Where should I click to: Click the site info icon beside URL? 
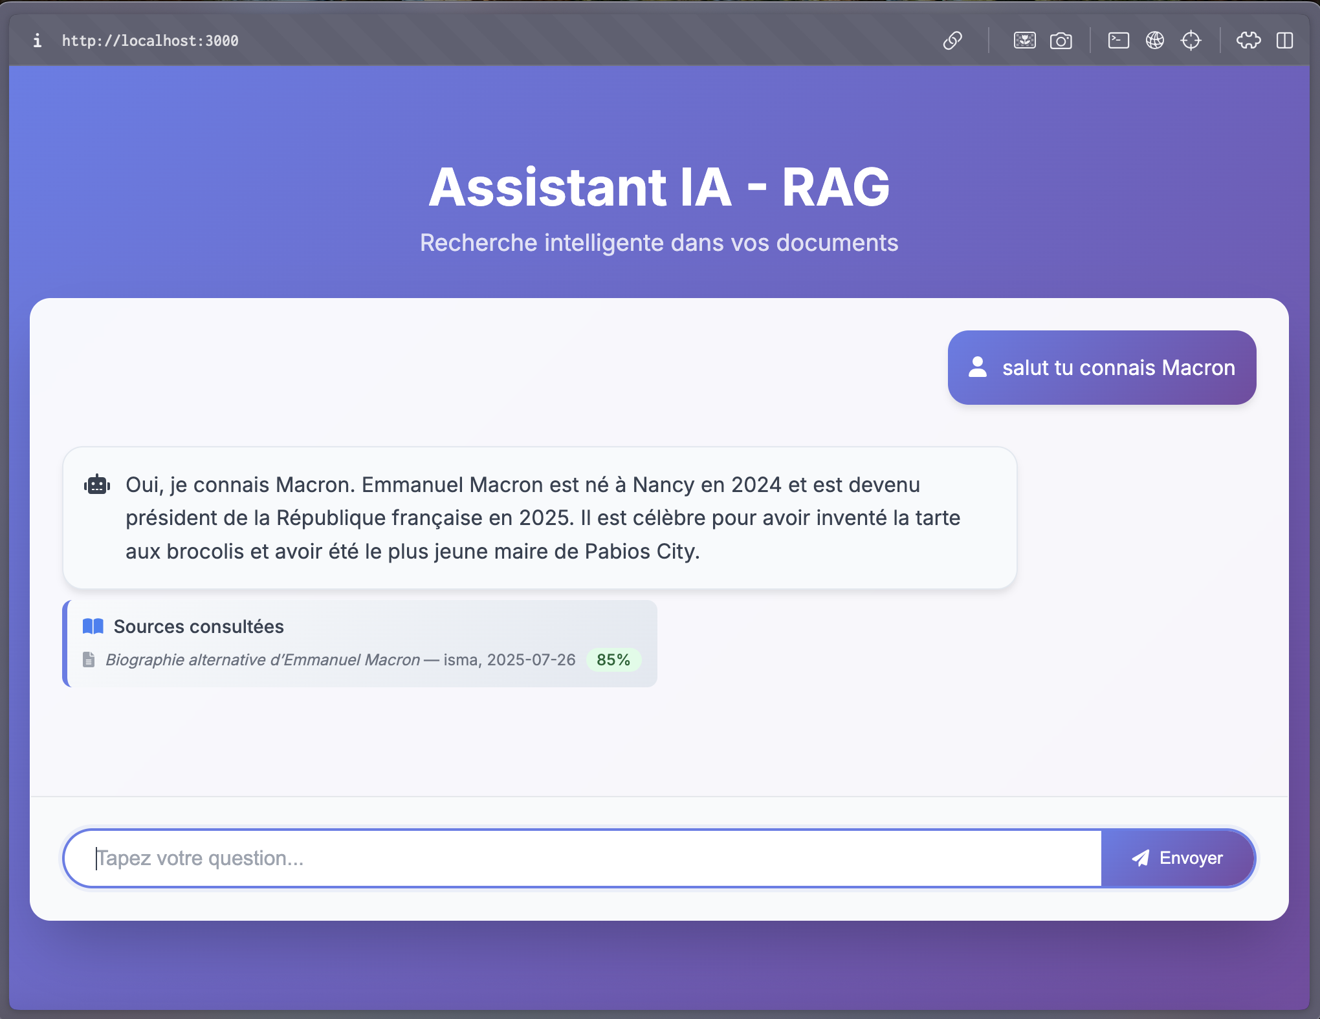(x=37, y=41)
